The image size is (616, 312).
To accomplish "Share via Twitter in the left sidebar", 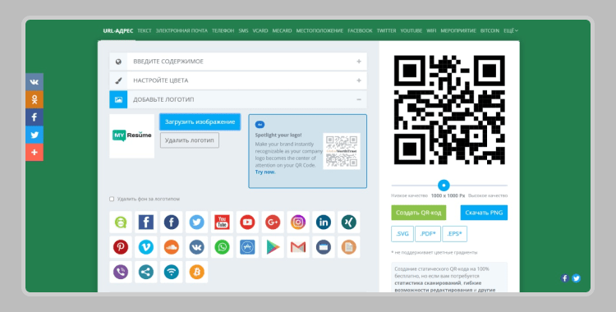I will click(34, 135).
